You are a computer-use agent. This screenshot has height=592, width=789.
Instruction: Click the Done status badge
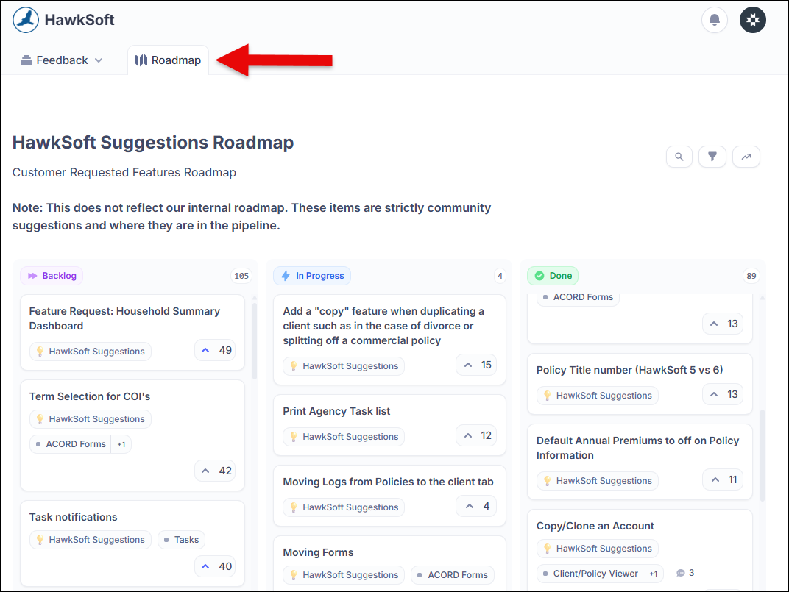pyautogui.click(x=553, y=275)
